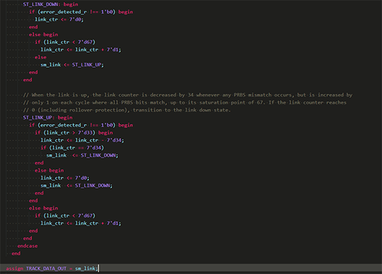Click the comment line starting 'When the link is up'
This screenshot has width=382, height=274.
[x=188, y=95]
